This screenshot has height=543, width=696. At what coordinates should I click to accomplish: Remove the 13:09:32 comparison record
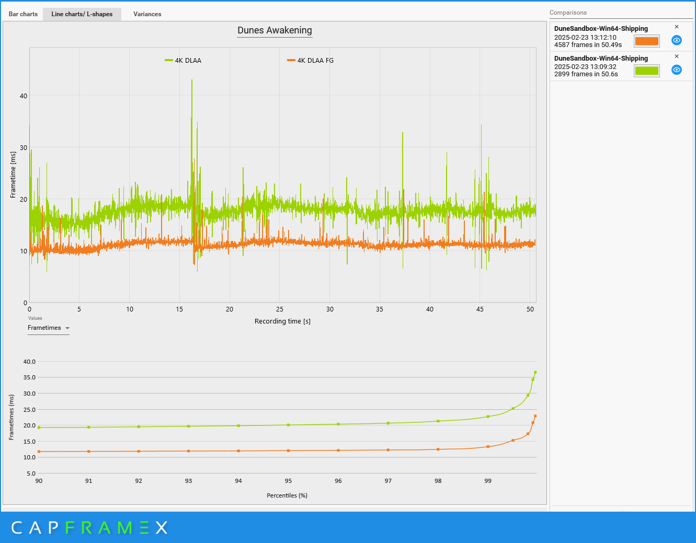point(677,56)
